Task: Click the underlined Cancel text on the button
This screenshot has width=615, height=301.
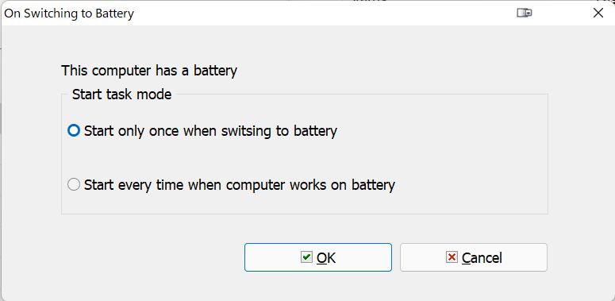Action: (x=482, y=258)
